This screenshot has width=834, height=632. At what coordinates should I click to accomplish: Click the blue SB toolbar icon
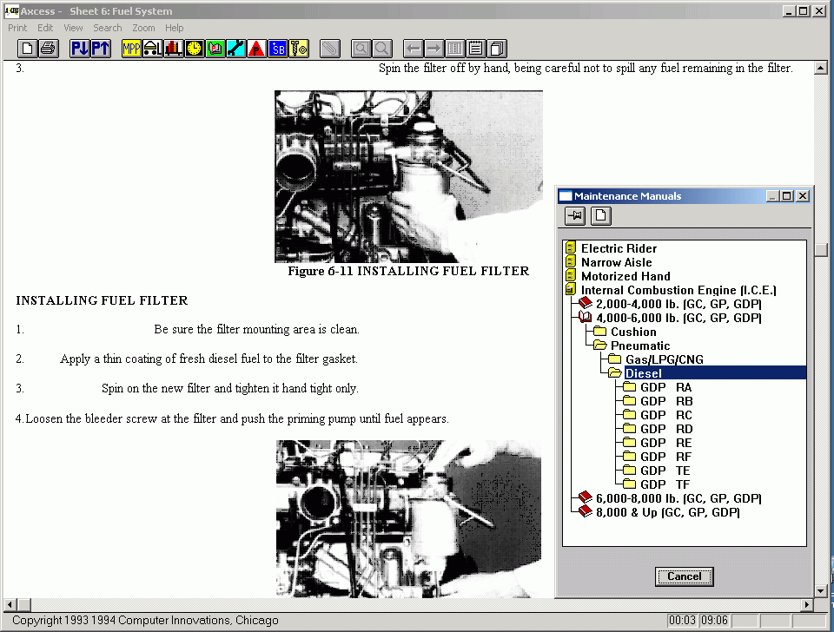pyautogui.click(x=278, y=49)
